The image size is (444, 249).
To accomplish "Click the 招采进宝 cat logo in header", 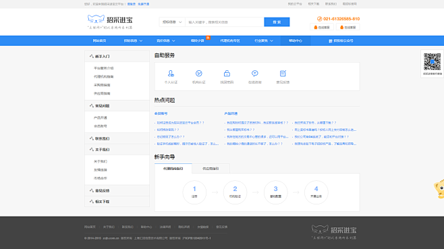I will tap(110, 22).
